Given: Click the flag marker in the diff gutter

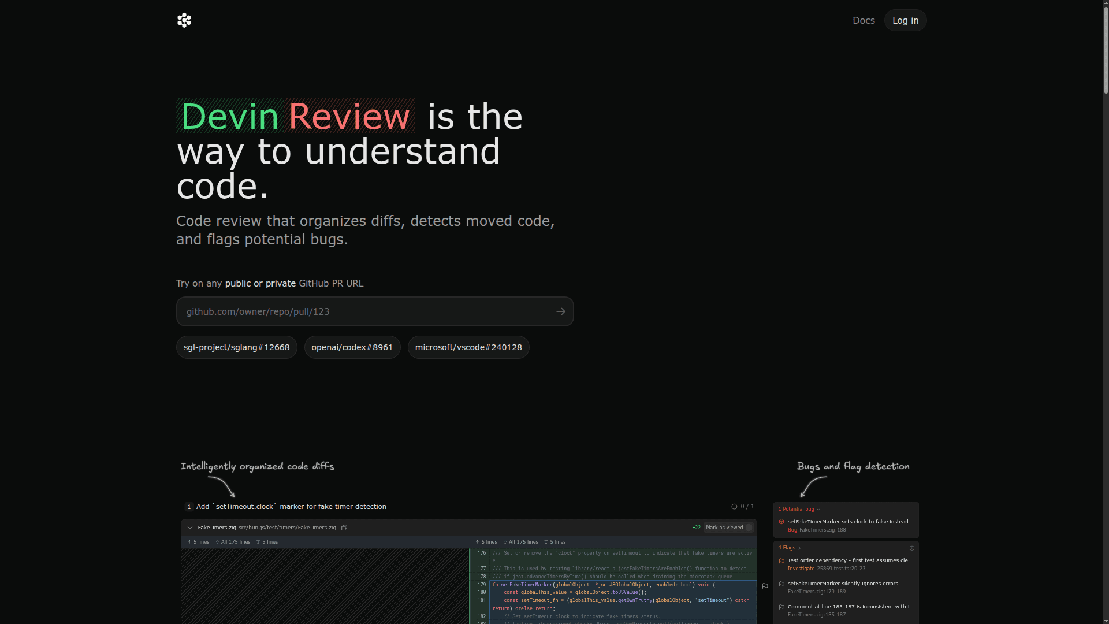Looking at the screenshot, I should click(x=765, y=585).
